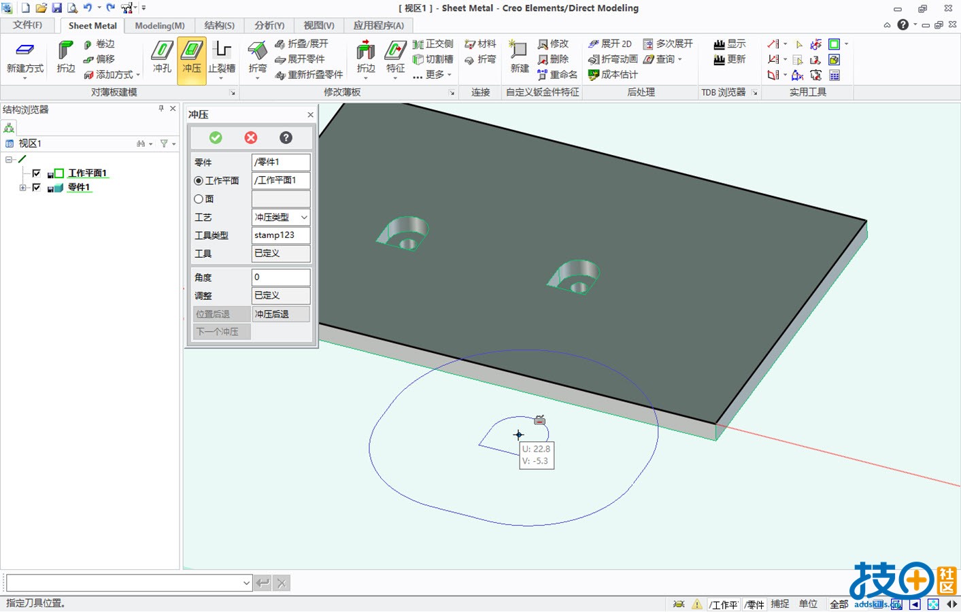Expand the 零件1 tree node

(23, 188)
